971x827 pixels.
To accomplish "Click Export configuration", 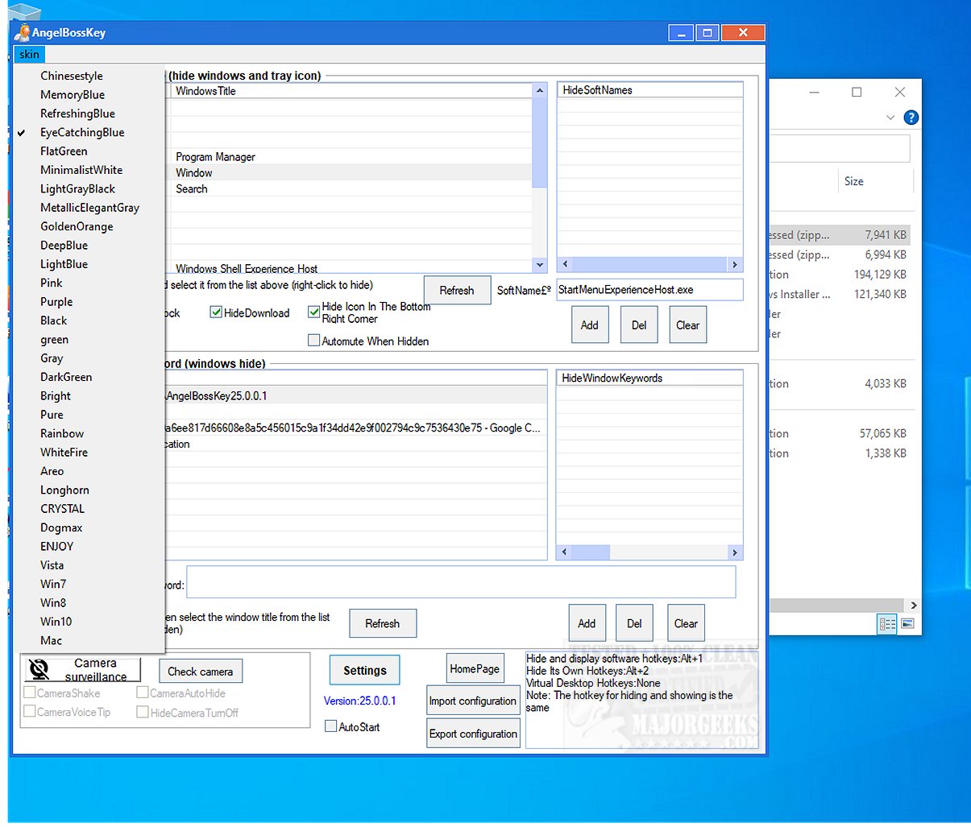I will pyautogui.click(x=473, y=734).
